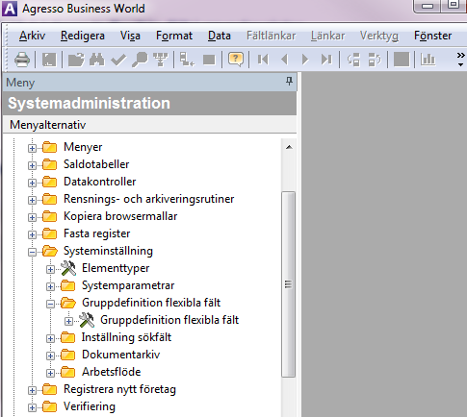Collapse the Systeminställning node
The height and width of the screenshot is (417, 467).
[x=32, y=252]
